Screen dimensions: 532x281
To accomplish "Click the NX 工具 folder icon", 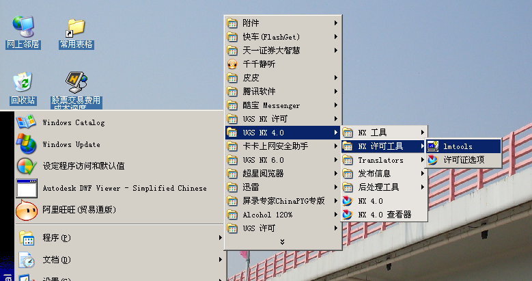I will coord(348,133).
